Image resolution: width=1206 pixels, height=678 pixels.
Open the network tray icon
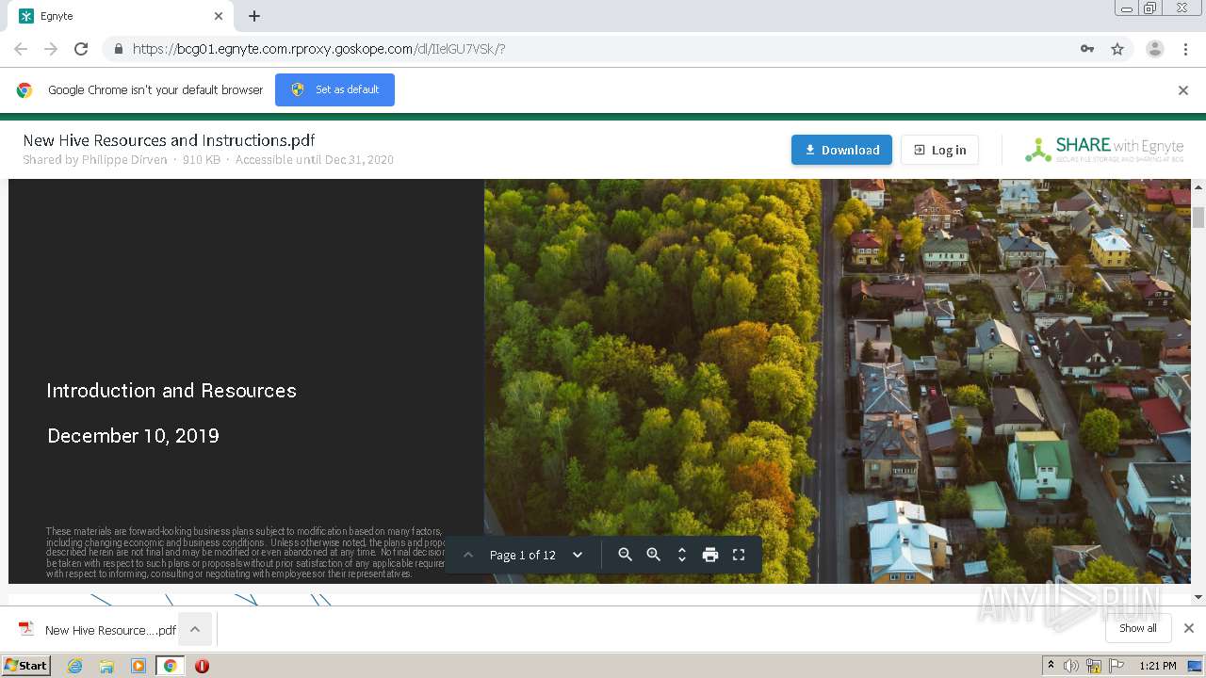pos(1094,666)
